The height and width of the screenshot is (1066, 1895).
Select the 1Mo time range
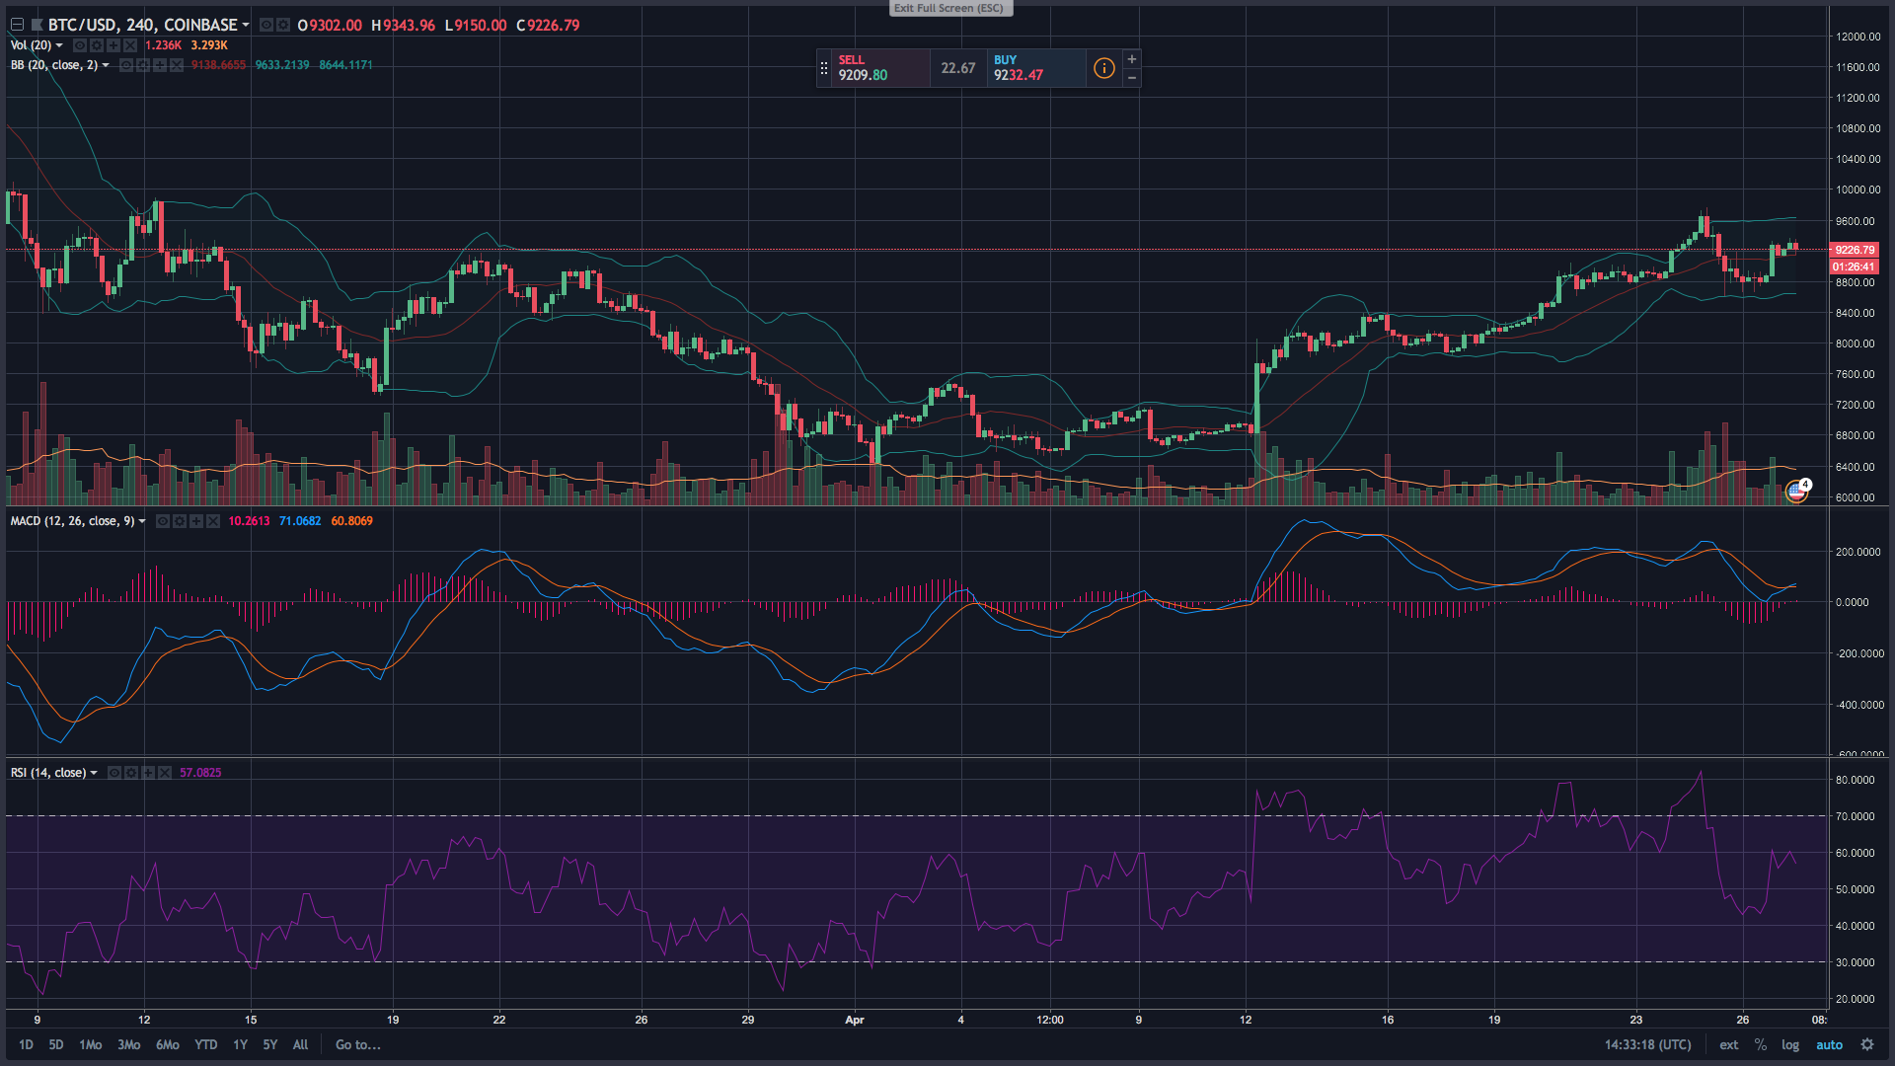coord(91,1044)
